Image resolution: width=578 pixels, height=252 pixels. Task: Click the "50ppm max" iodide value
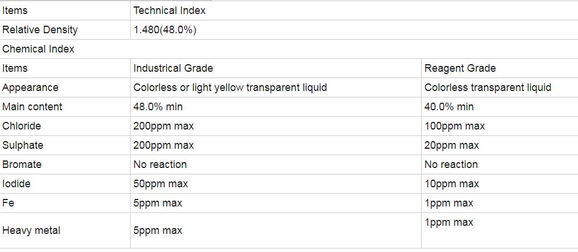click(160, 184)
